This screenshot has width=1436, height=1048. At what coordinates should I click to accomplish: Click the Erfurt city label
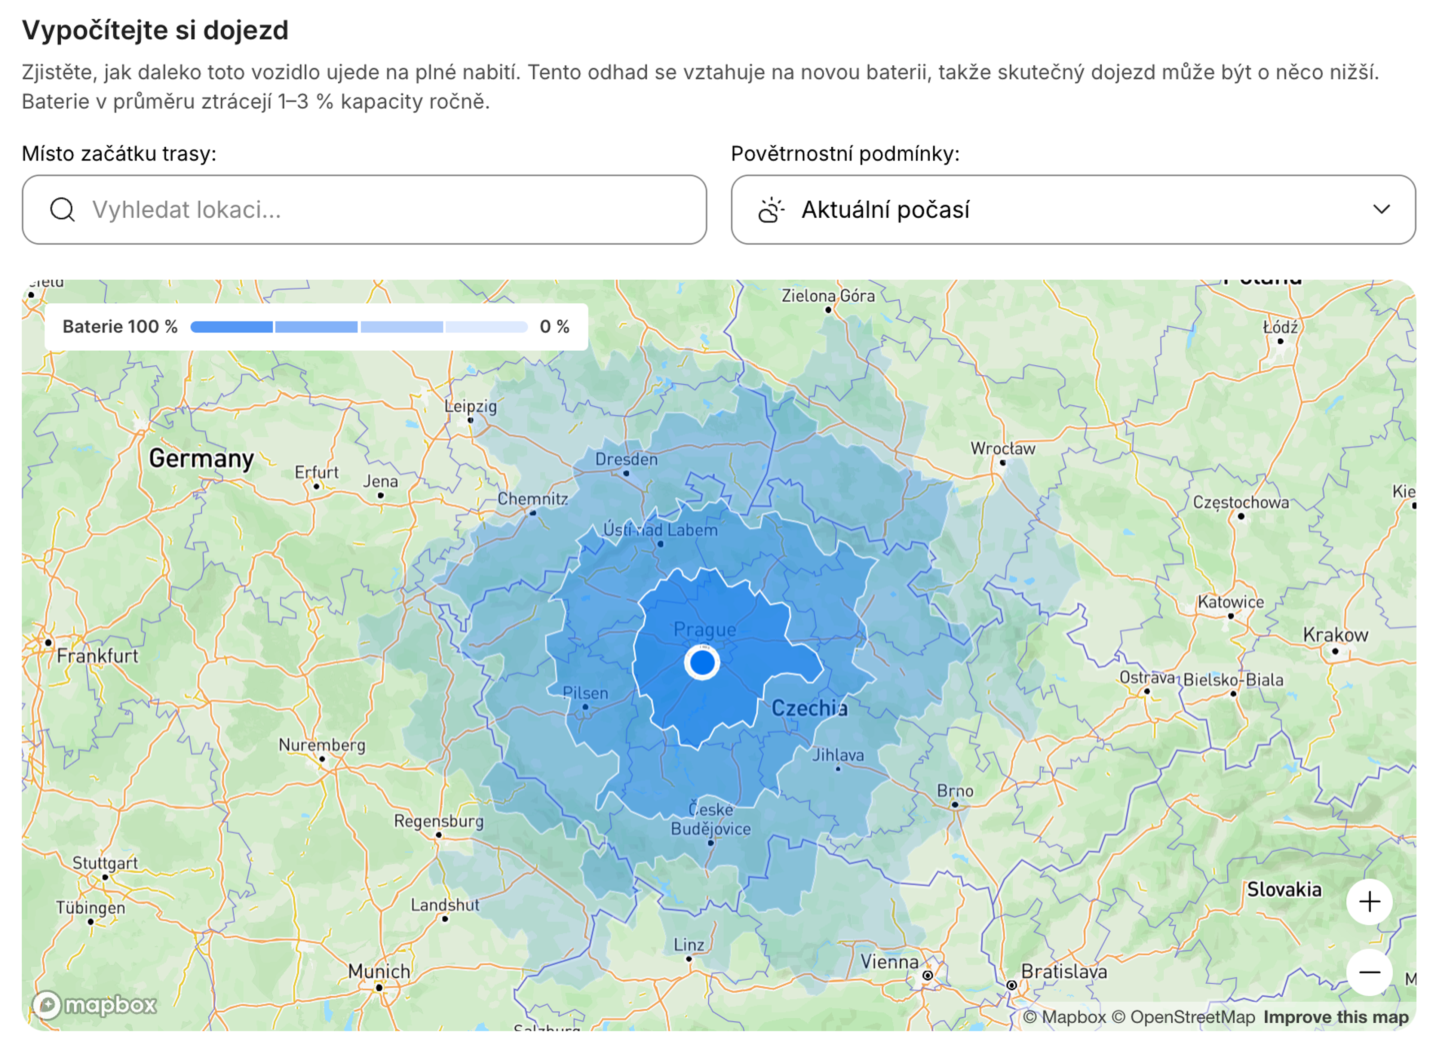pos(316,472)
